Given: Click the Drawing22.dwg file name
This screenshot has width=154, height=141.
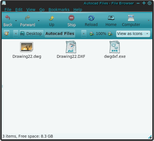Looking at the screenshot, I should 27,56.
